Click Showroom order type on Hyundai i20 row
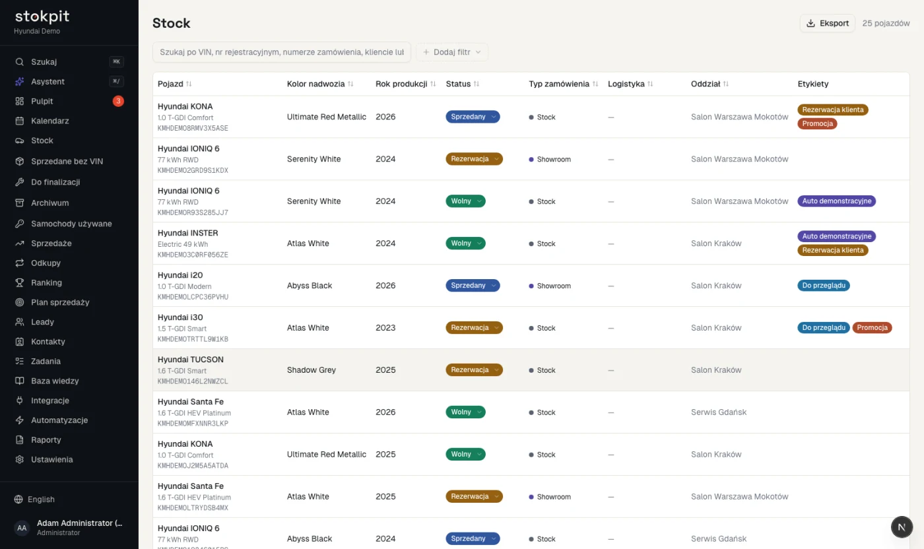 [x=550, y=286]
